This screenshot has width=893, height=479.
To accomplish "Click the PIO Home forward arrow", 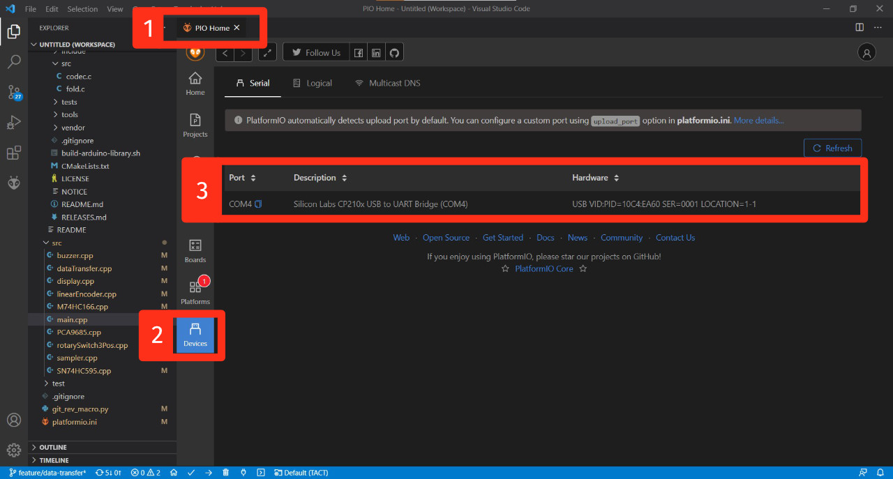I will (x=243, y=53).
